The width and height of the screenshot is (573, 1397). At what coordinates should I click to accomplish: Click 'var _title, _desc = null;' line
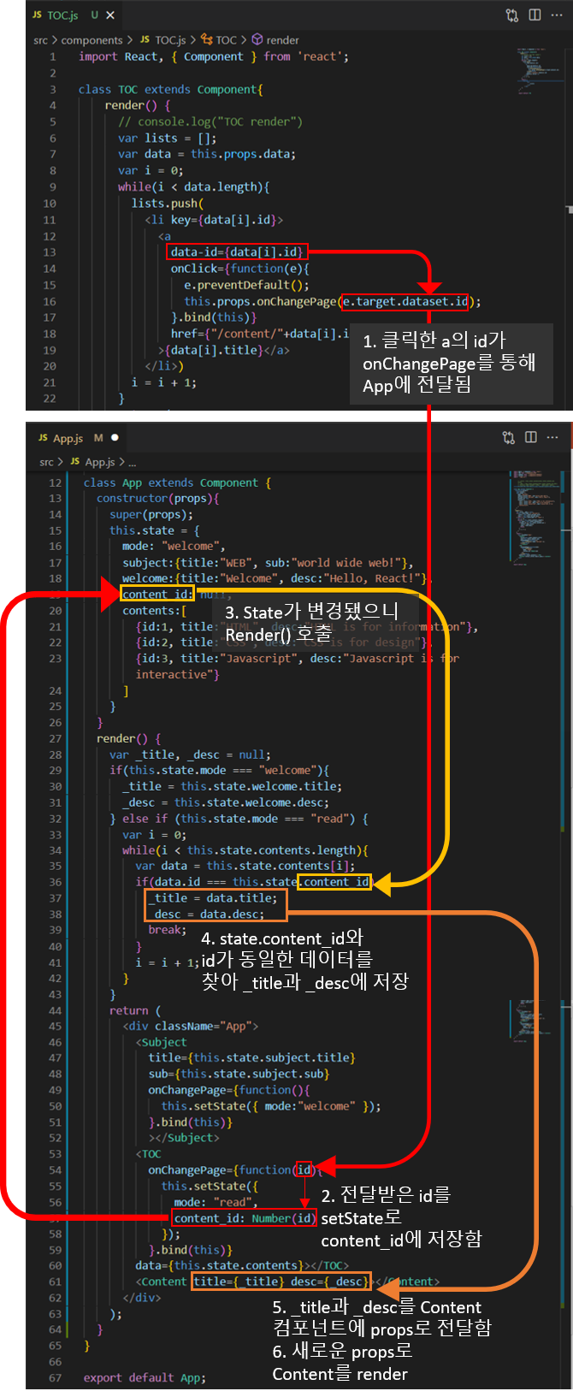pyautogui.click(x=190, y=755)
